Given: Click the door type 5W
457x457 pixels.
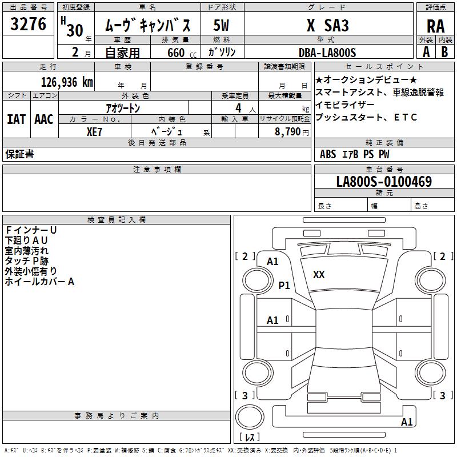Looking at the screenshot, I should point(221,25).
